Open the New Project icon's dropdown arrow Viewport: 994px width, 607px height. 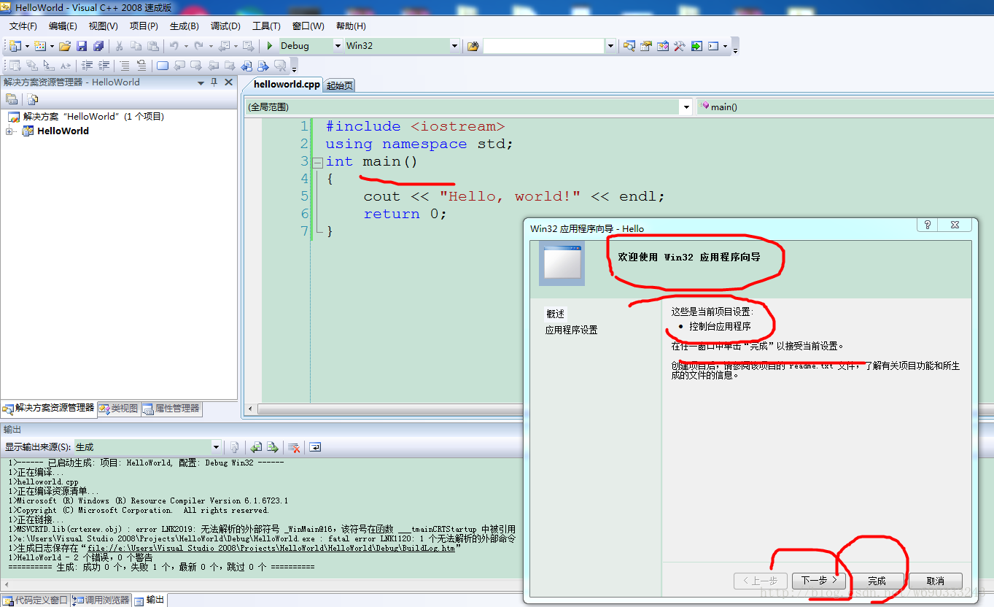pyautogui.click(x=27, y=46)
